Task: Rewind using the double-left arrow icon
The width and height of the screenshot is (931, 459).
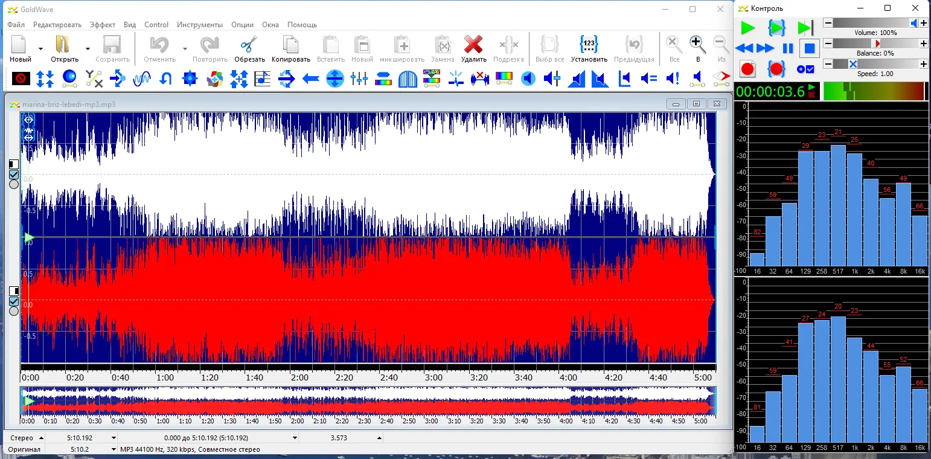Action: [x=744, y=48]
